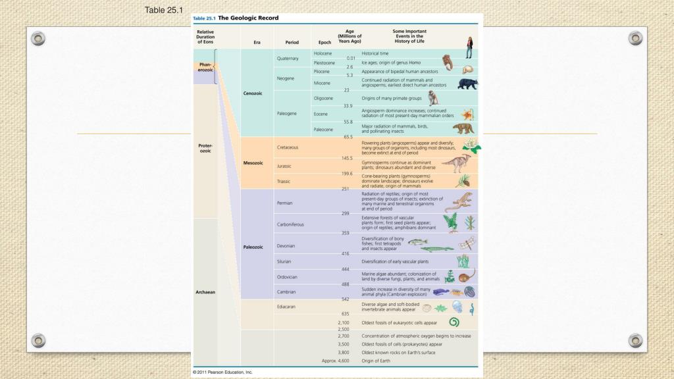Select the 'Neogene' period

tap(286, 78)
